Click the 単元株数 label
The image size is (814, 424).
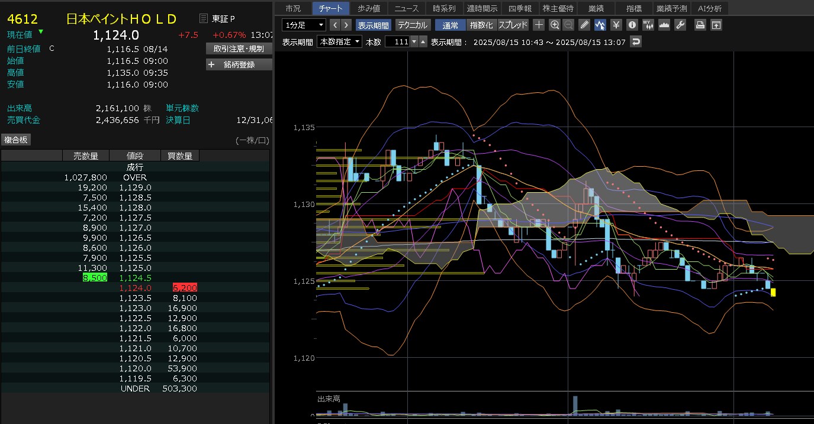point(182,108)
